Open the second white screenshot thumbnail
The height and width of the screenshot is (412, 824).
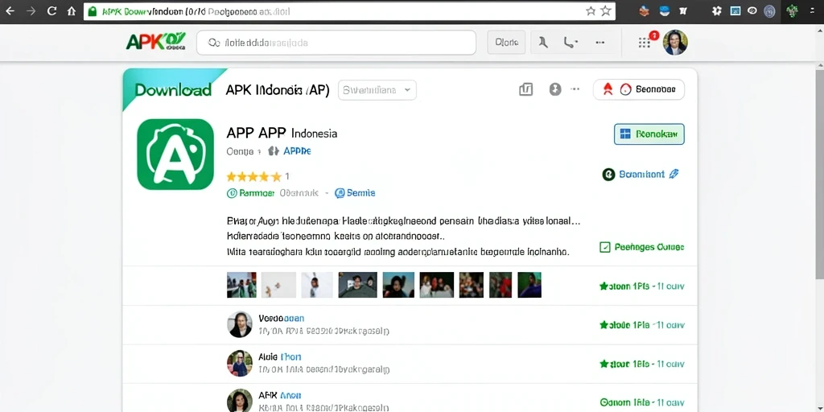277,285
